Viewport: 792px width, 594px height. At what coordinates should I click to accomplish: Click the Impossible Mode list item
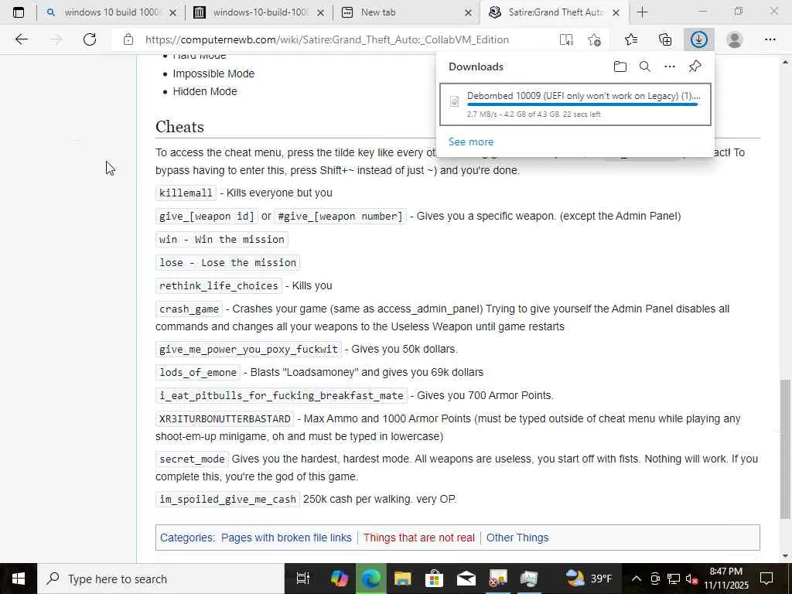click(x=213, y=73)
